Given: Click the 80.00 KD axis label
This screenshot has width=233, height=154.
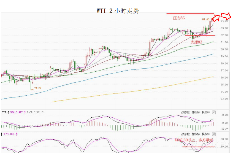Looking at the screenshot, I should [224, 139].
